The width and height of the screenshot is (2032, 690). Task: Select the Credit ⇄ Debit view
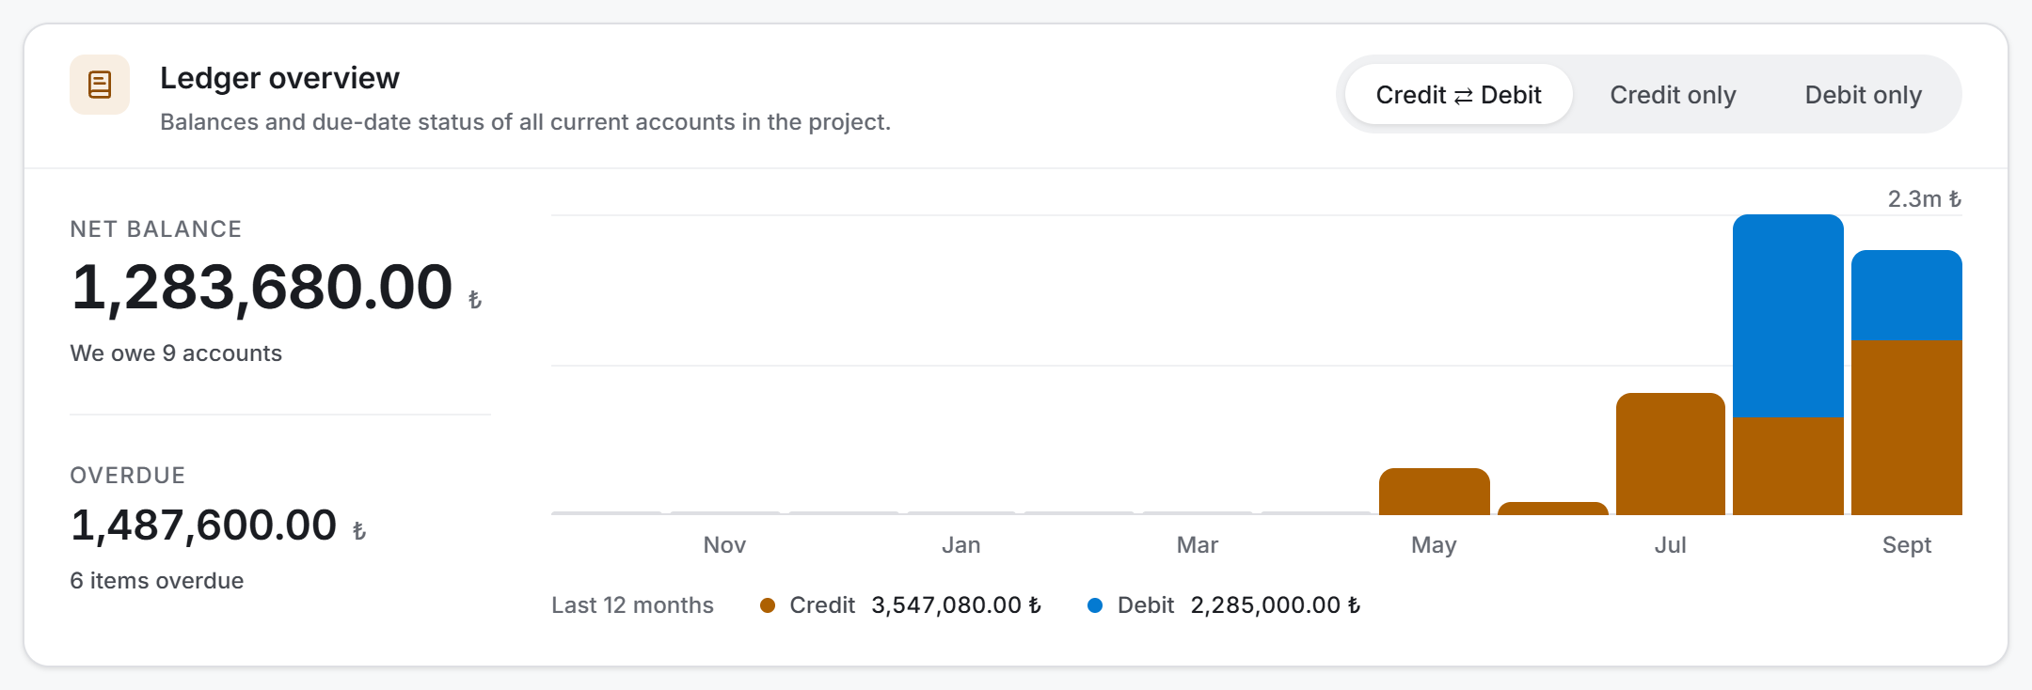(1458, 95)
